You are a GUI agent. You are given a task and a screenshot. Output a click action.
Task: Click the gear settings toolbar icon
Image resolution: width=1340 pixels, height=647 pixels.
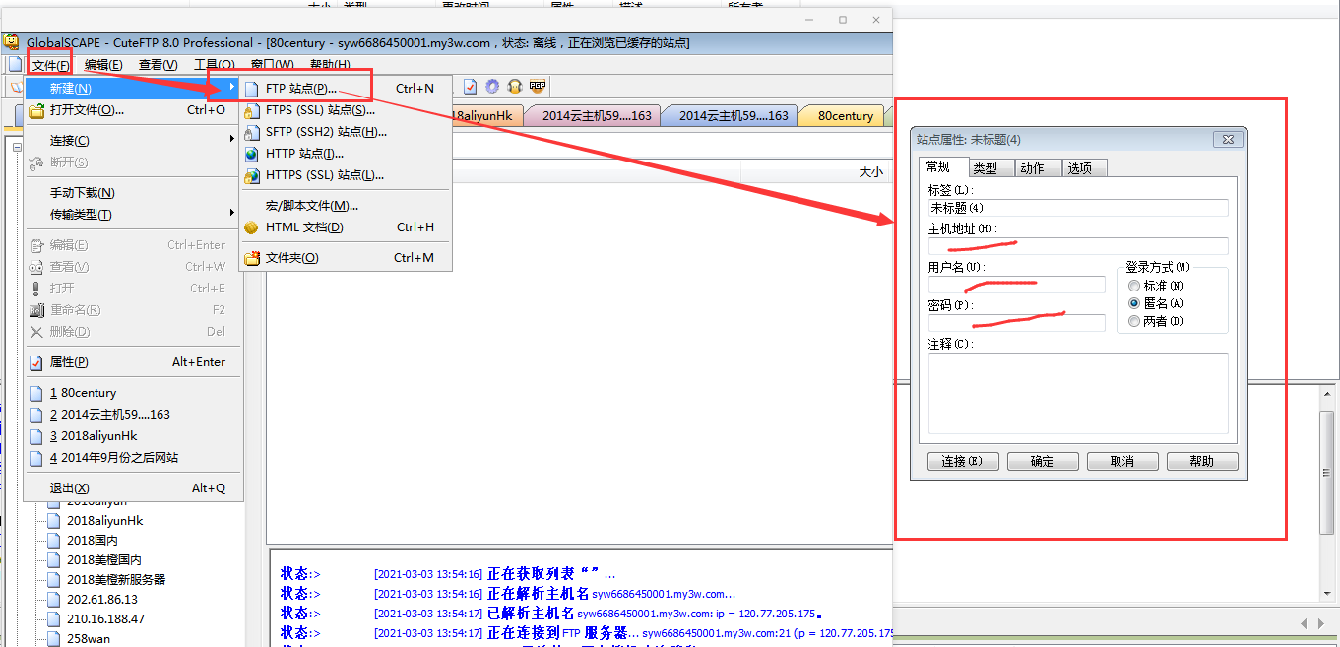(492, 87)
